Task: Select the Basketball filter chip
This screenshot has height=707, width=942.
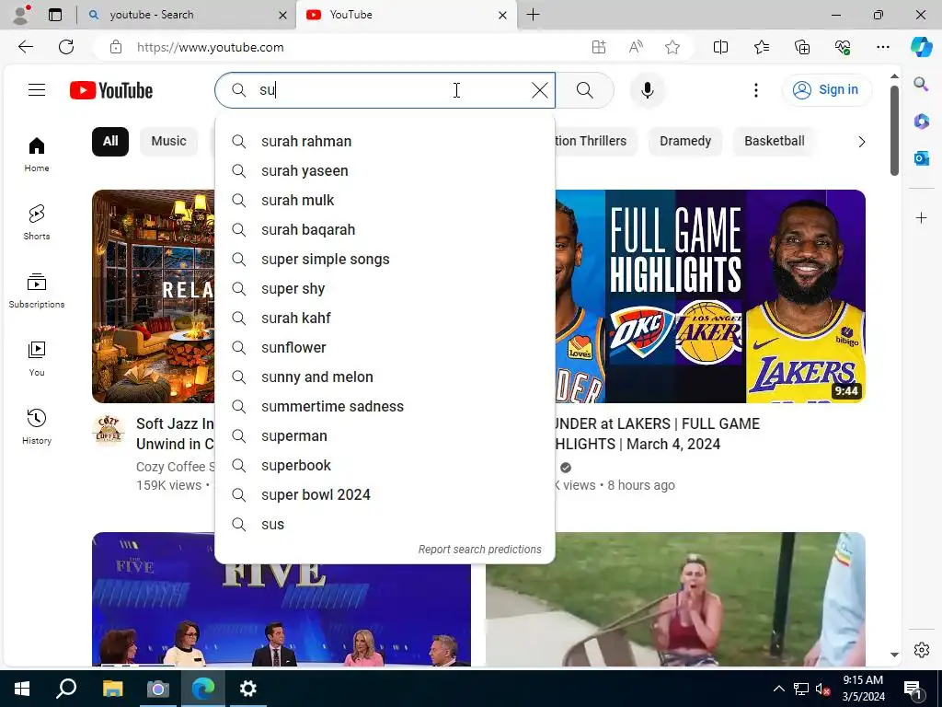Action: pos(774,141)
